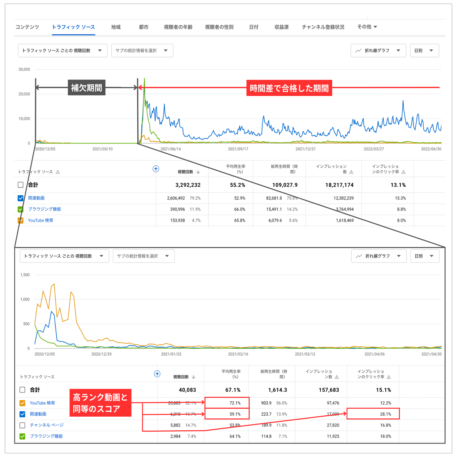Expand the その他 dropdown menu
Screen dimensions: 457x457
[x=367, y=27]
